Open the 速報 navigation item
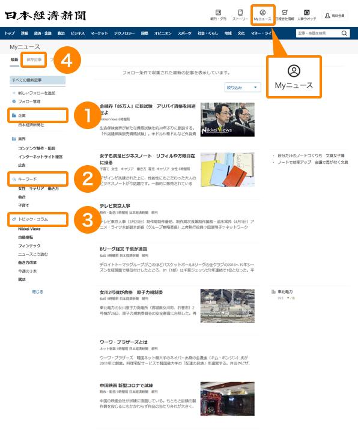 click(x=25, y=33)
